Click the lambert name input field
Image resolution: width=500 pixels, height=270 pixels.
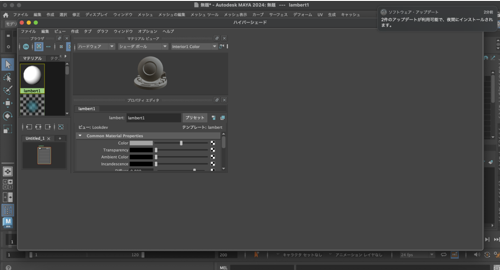[x=154, y=118]
